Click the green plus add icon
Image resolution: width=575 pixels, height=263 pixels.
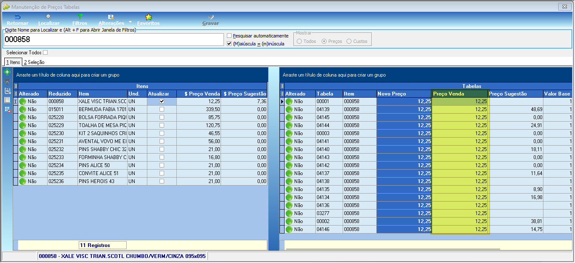coord(7,72)
